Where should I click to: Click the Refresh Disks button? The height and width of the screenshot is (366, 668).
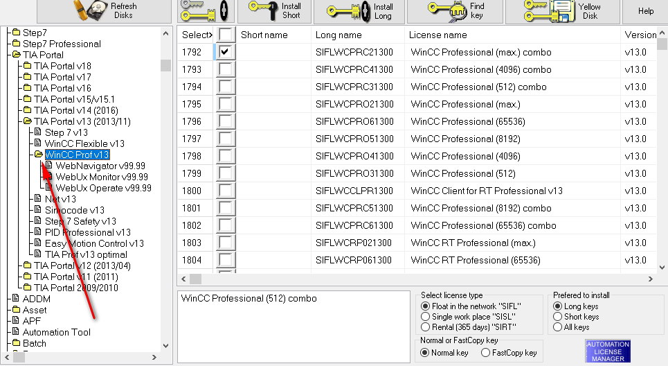pos(104,11)
